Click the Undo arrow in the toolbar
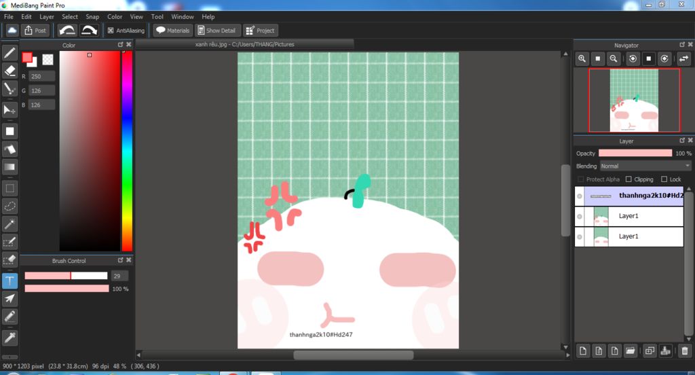Viewport: 695px width, 375px height. 67,30
